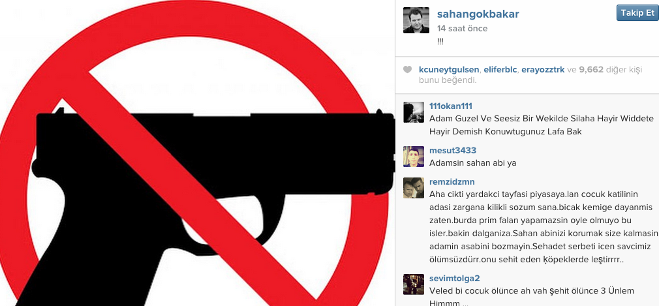This screenshot has height=306, width=659.
Task: Show the 9,662 other likers
Action: tap(591, 70)
